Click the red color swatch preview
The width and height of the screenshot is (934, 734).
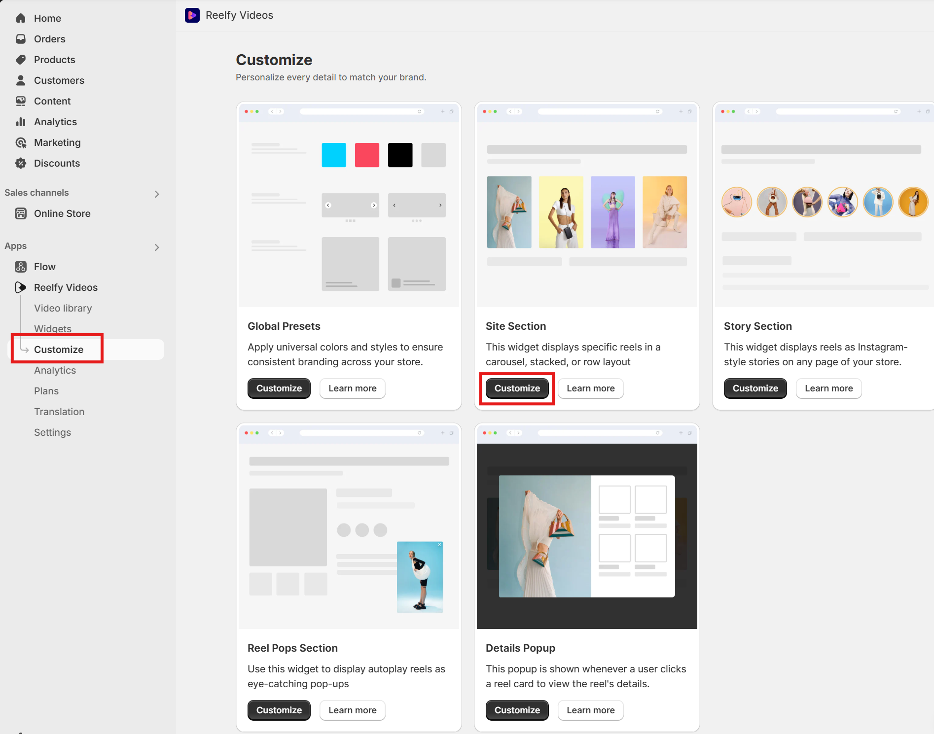367,155
